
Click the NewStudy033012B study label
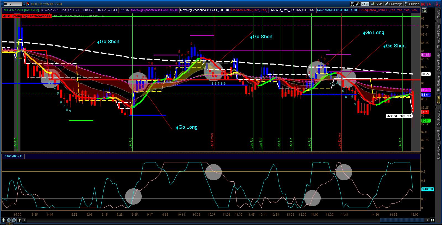click(337, 10)
